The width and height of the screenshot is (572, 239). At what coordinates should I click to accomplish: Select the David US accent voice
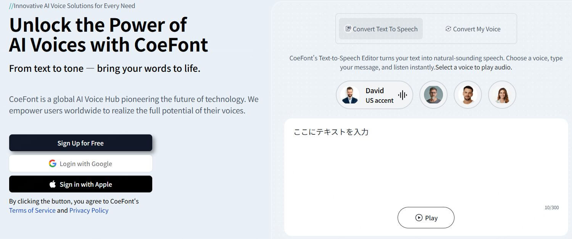pyautogui.click(x=374, y=95)
